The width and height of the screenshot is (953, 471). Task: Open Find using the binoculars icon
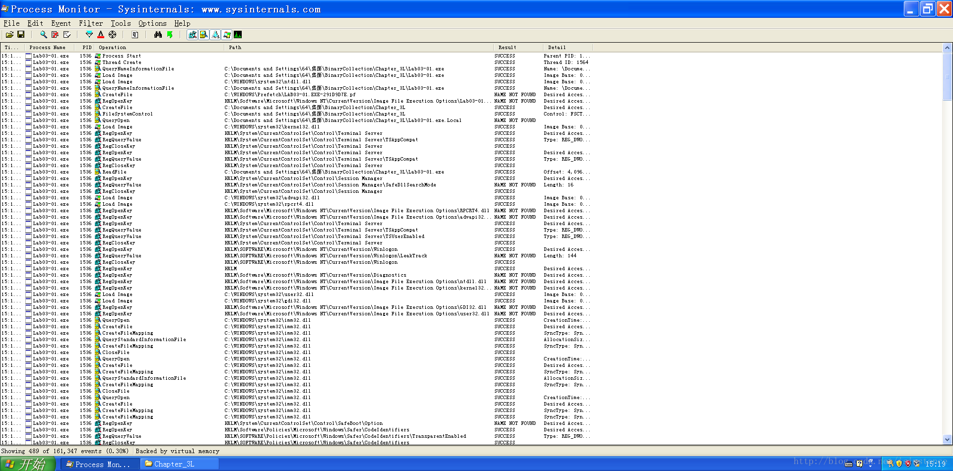click(x=158, y=35)
